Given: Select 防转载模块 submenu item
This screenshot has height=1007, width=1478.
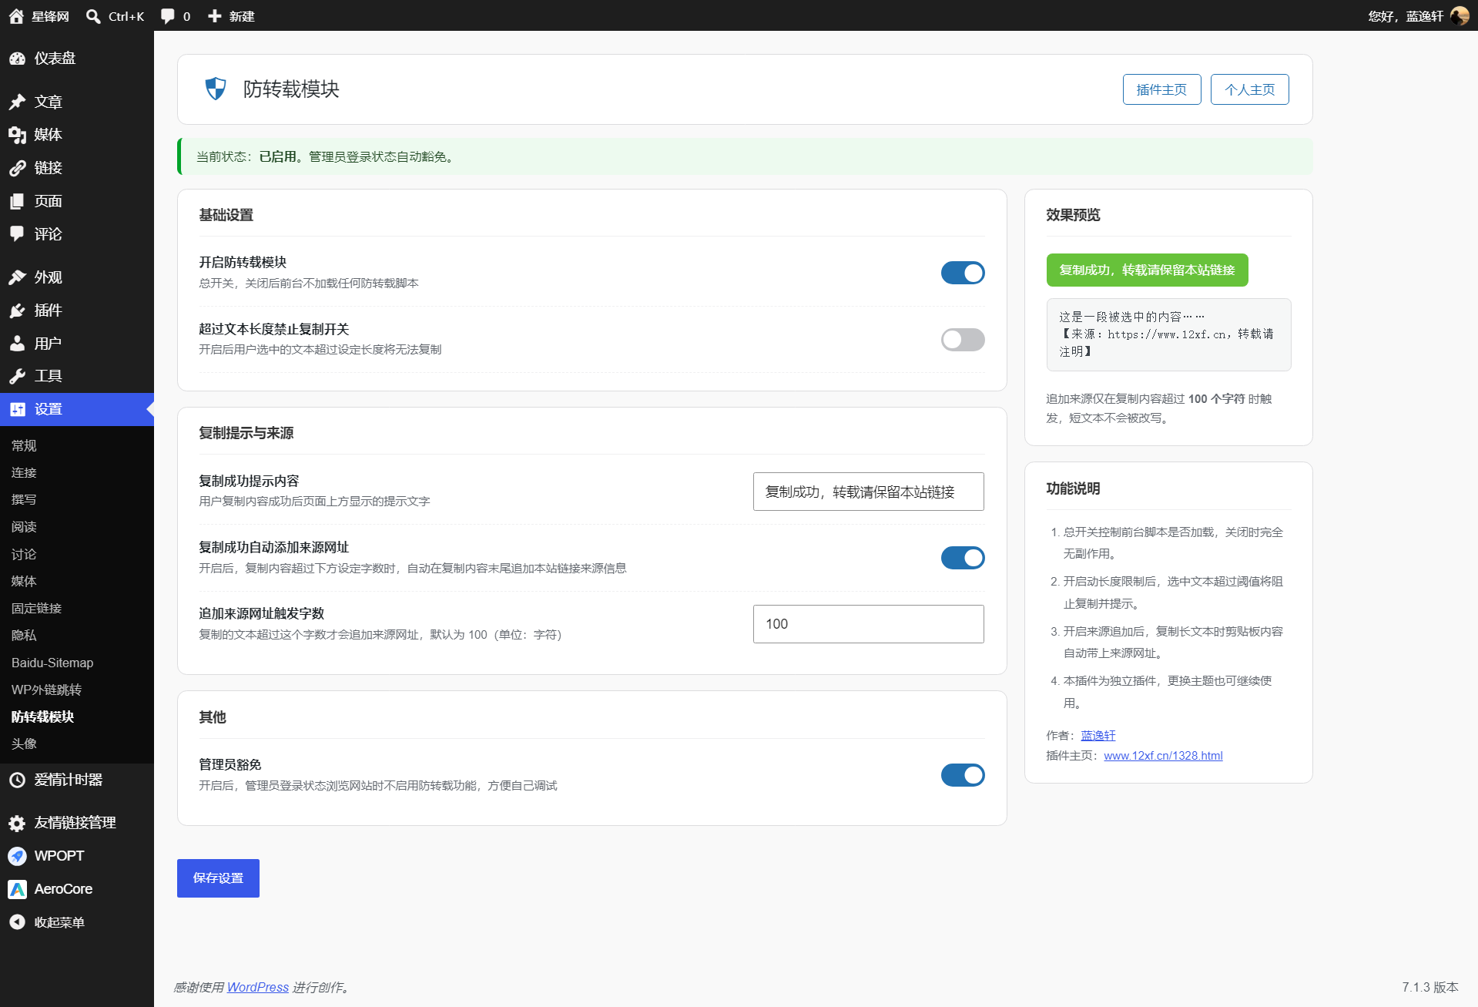Looking at the screenshot, I should point(42,717).
